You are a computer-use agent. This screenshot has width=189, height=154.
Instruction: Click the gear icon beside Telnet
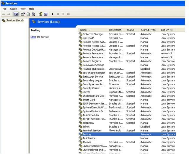[x=80, y=127]
